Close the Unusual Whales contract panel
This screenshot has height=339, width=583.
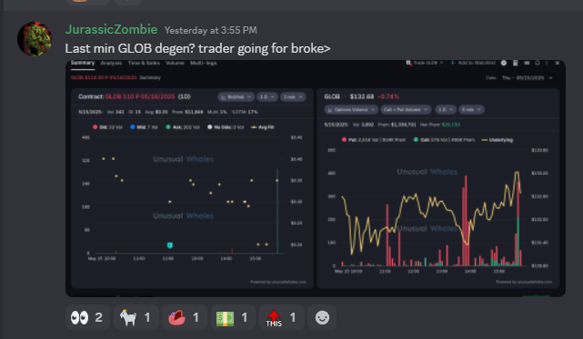(557, 63)
